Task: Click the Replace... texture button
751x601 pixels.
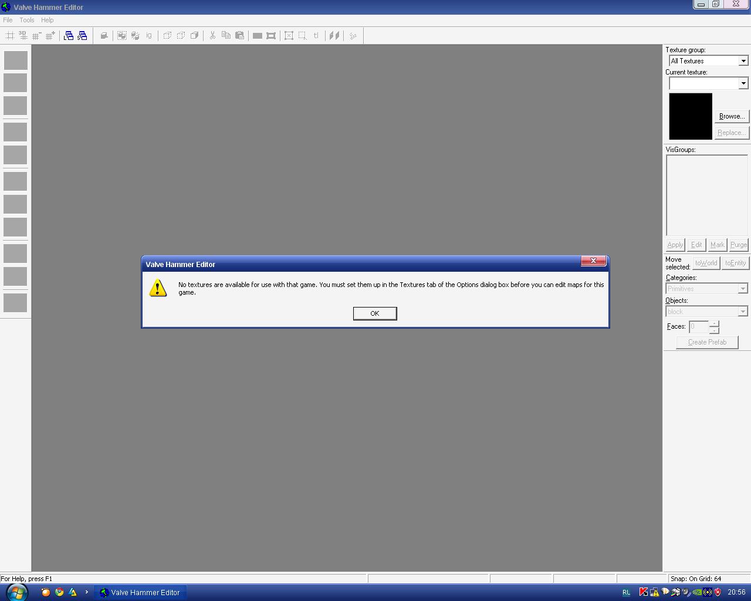Action: point(732,133)
